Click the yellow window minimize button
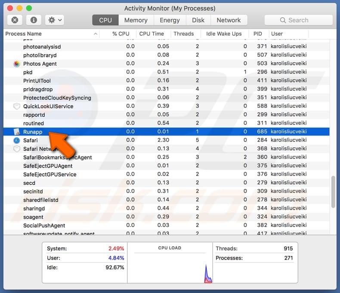Image resolution: width=340 pixels, height=293 pixels. point(19,8)
